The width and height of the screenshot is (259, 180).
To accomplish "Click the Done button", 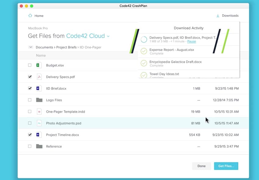I will point(201,166).
